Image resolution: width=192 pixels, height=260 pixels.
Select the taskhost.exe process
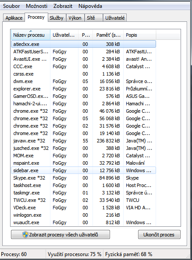coord(83,185)
